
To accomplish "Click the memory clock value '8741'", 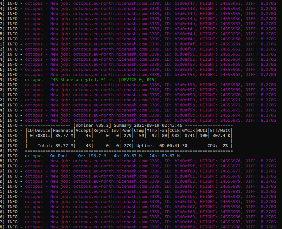I will (x=190, y=136).
